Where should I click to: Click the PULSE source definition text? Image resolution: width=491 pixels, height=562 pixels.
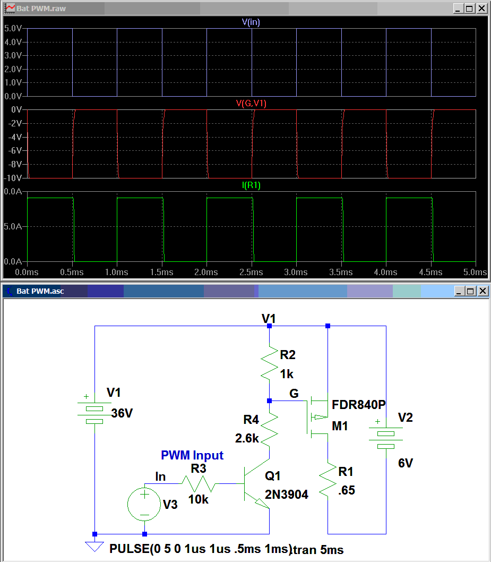click(201, 549)
